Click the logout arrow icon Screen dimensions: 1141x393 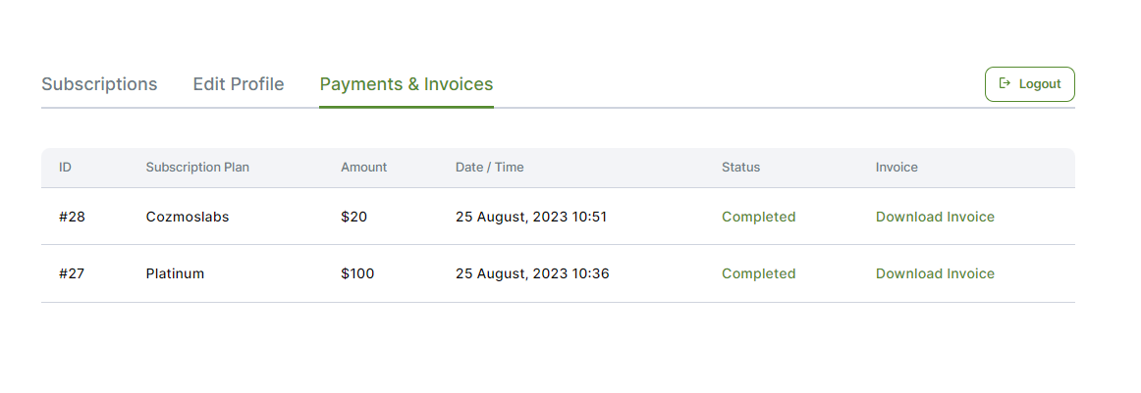(1005, 83)
